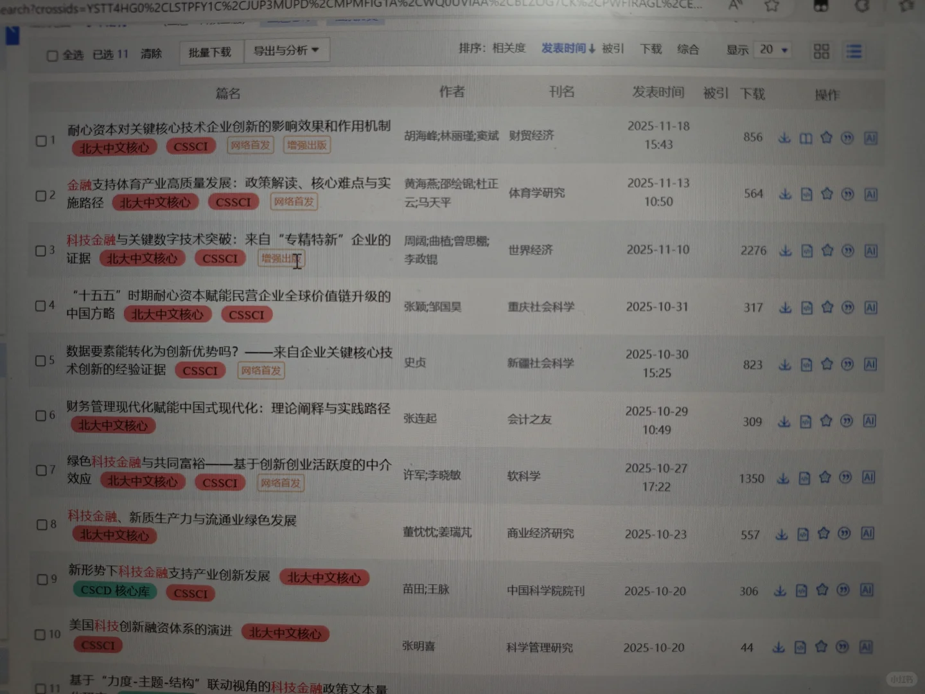The width and height of the screenshot is (925, 694).
Task: Click the citation quote icon for 绿色科技金融 article
Action: [846, 477]
